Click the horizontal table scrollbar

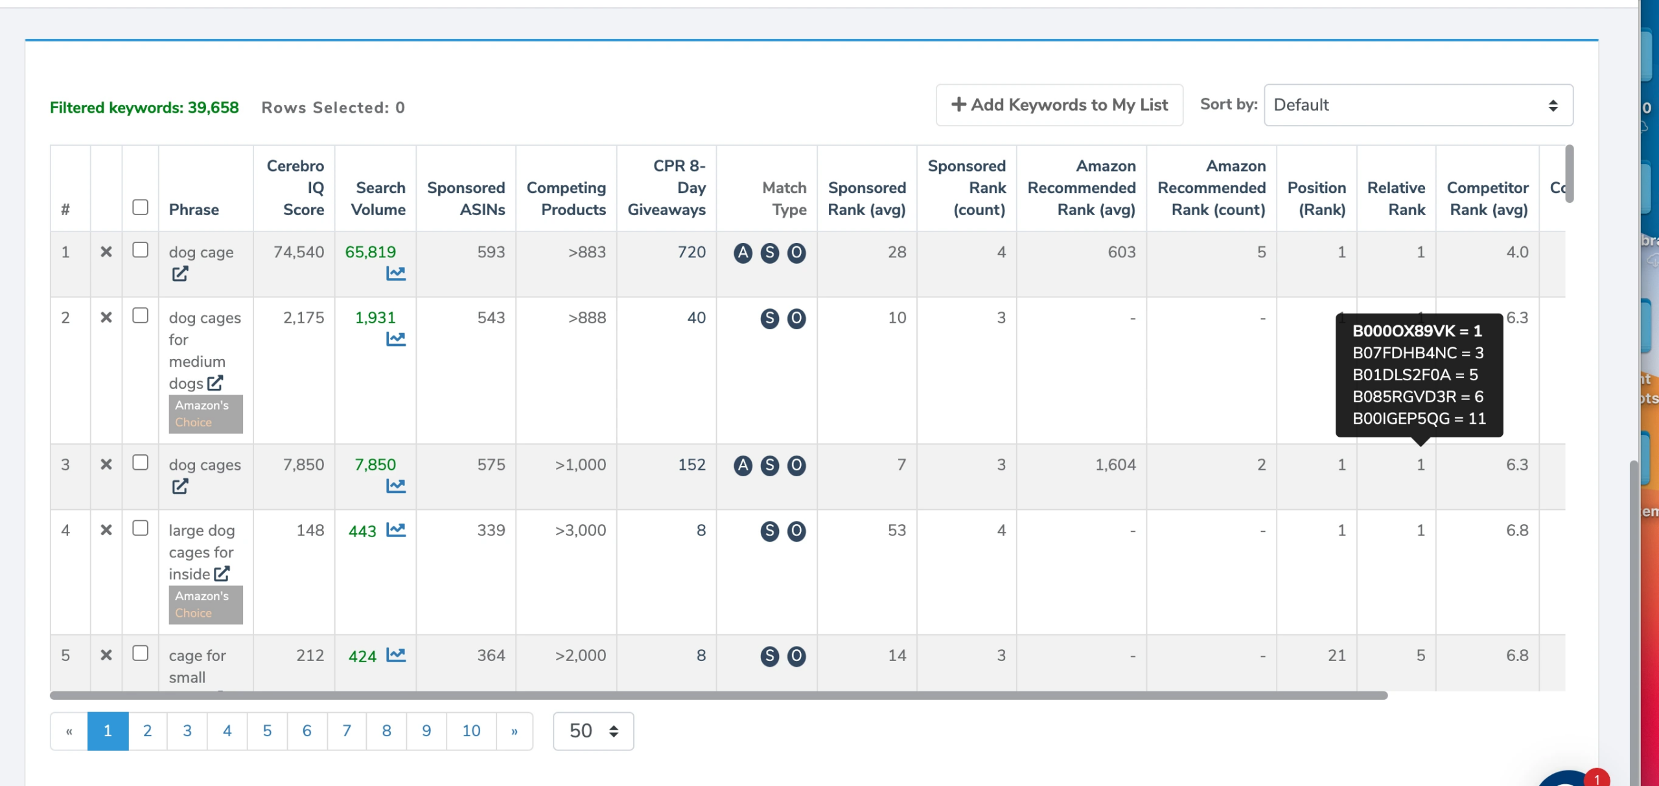pyautogui.click(x=718, y=695)
